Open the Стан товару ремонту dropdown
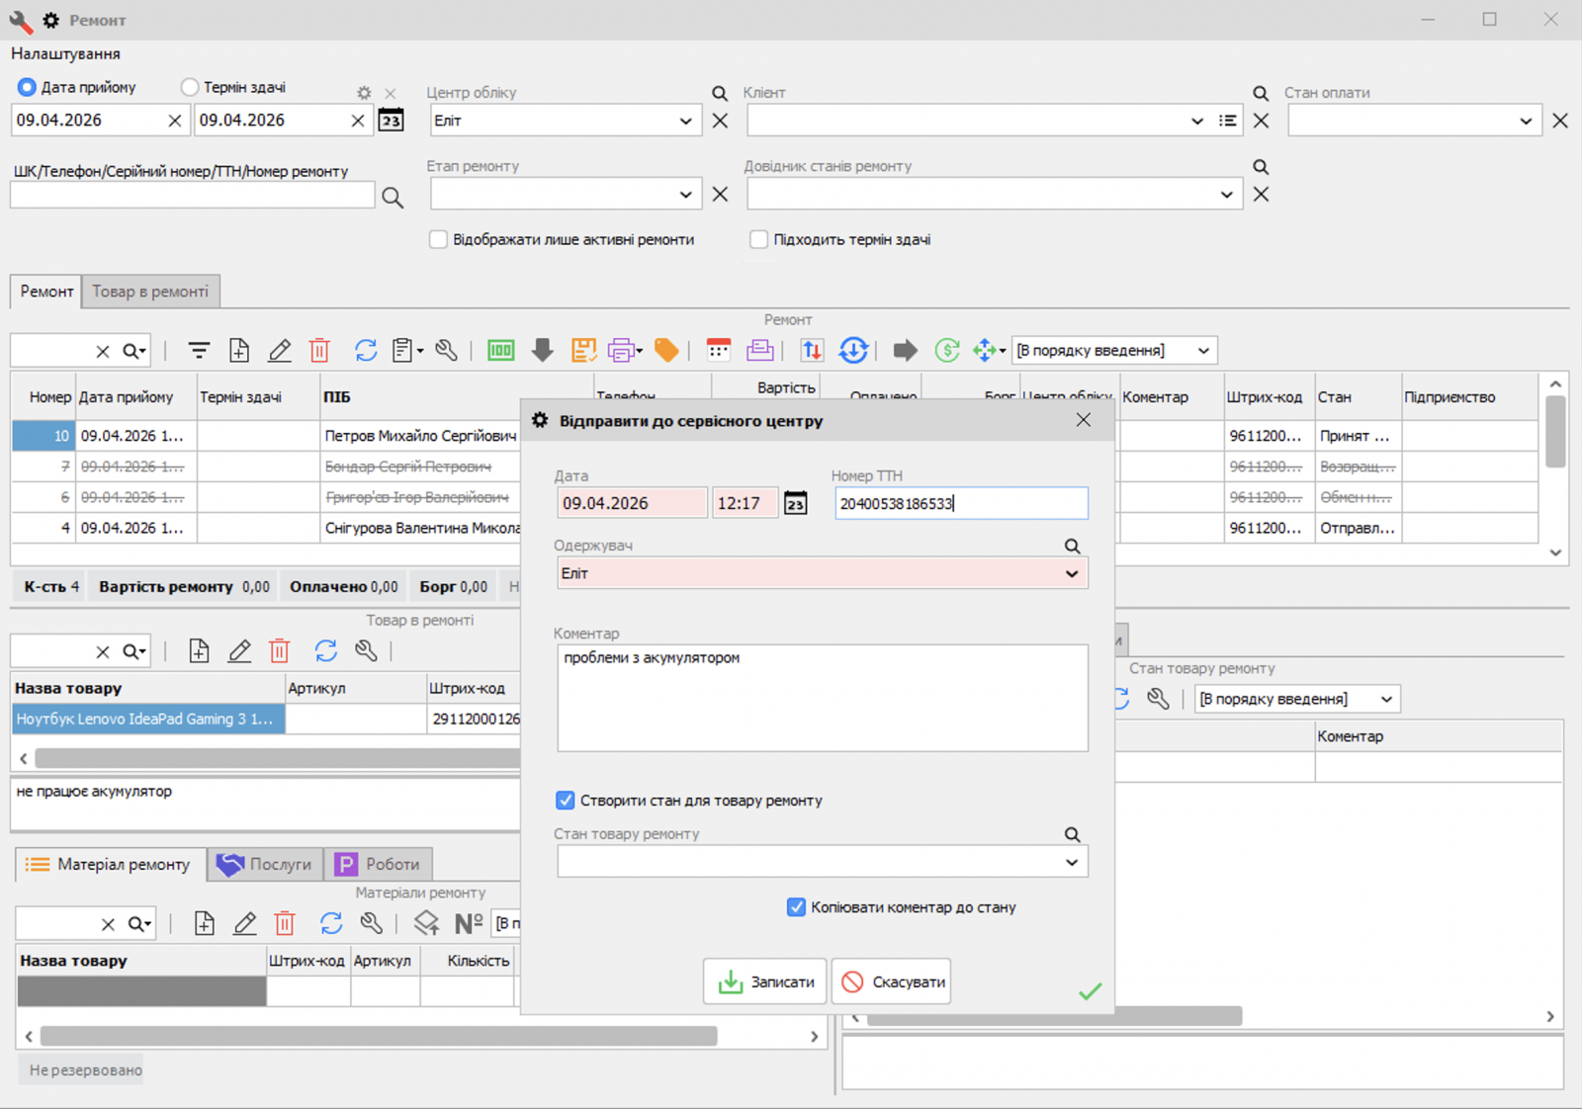Viewport: 1582px width, 1109px height. (x=1071, y=863)
